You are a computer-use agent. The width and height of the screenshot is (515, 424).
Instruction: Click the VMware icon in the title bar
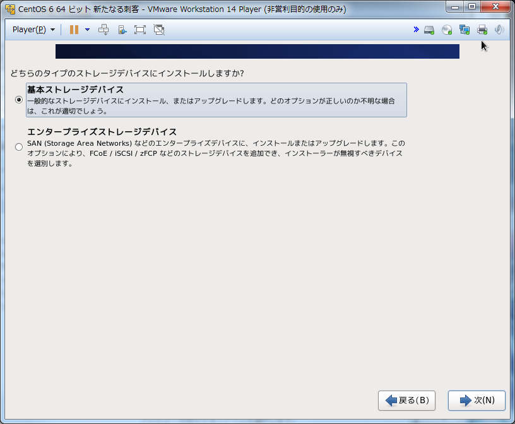[10, 9]
